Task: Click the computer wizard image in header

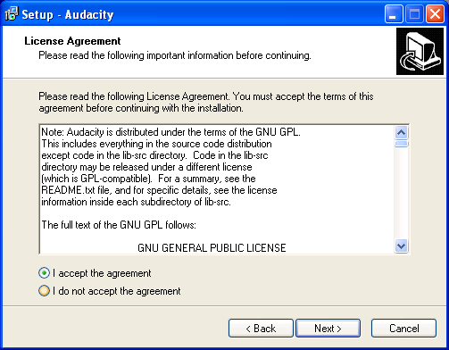Action: pos(420,52)
